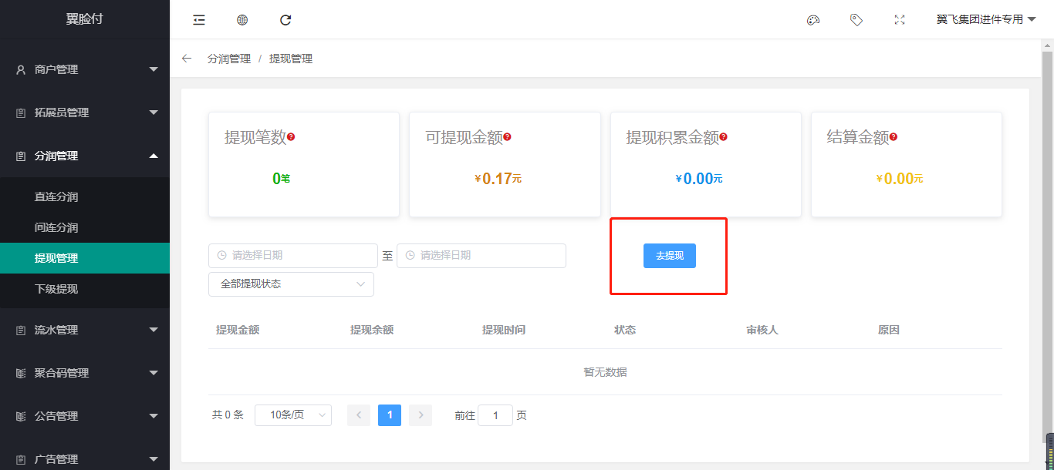Click the 聚合码管理 sidebar icon
The width and height of the screenshot is (1054, 470).
click(21, 373)
